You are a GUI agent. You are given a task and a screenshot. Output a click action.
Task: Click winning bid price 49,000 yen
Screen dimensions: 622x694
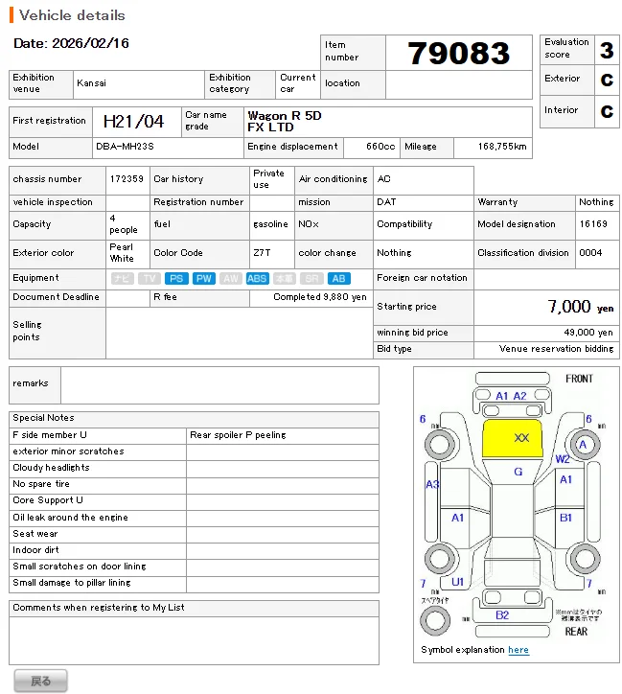[588, 333]
